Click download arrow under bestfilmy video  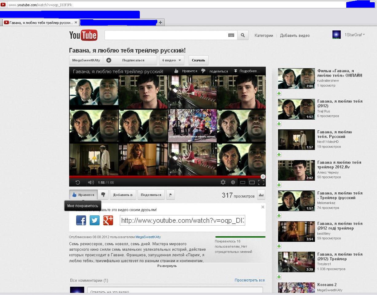point(279,246)
